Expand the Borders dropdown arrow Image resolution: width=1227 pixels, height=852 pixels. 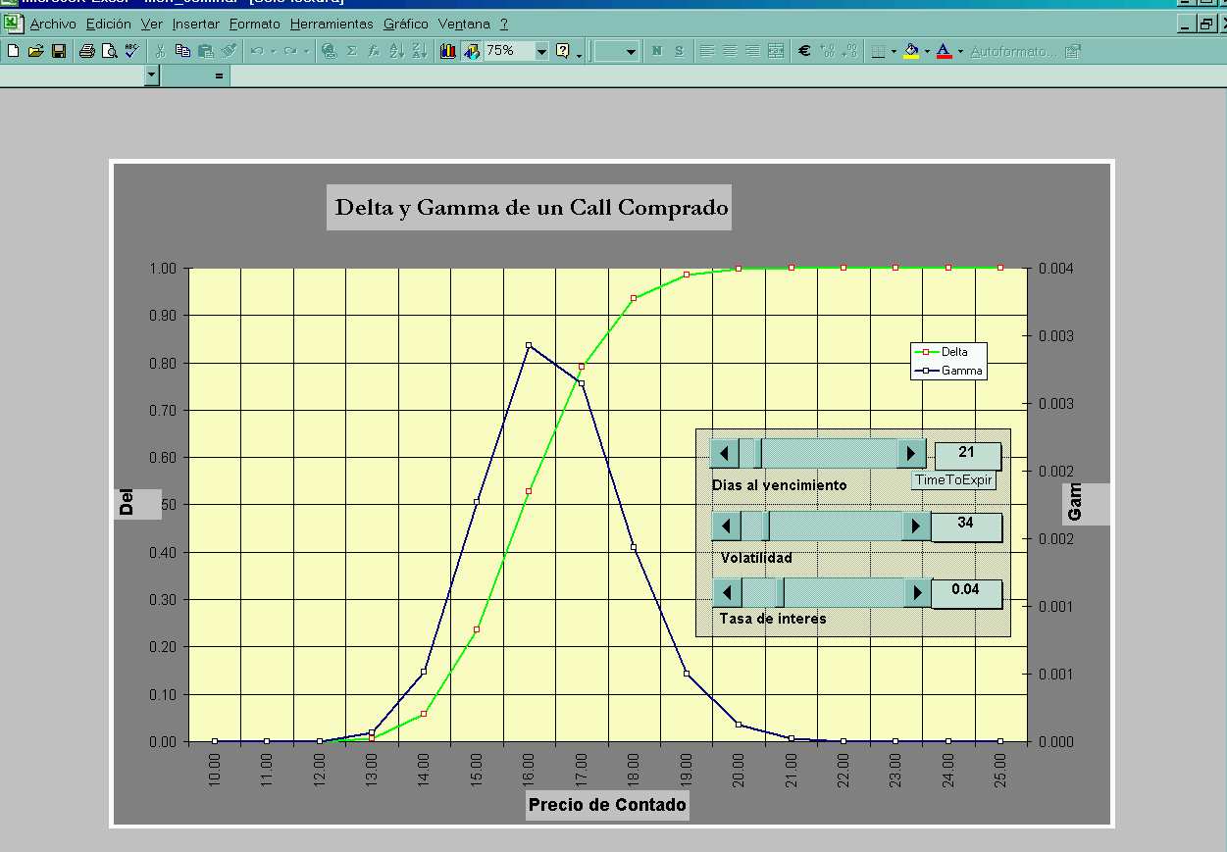894,51
